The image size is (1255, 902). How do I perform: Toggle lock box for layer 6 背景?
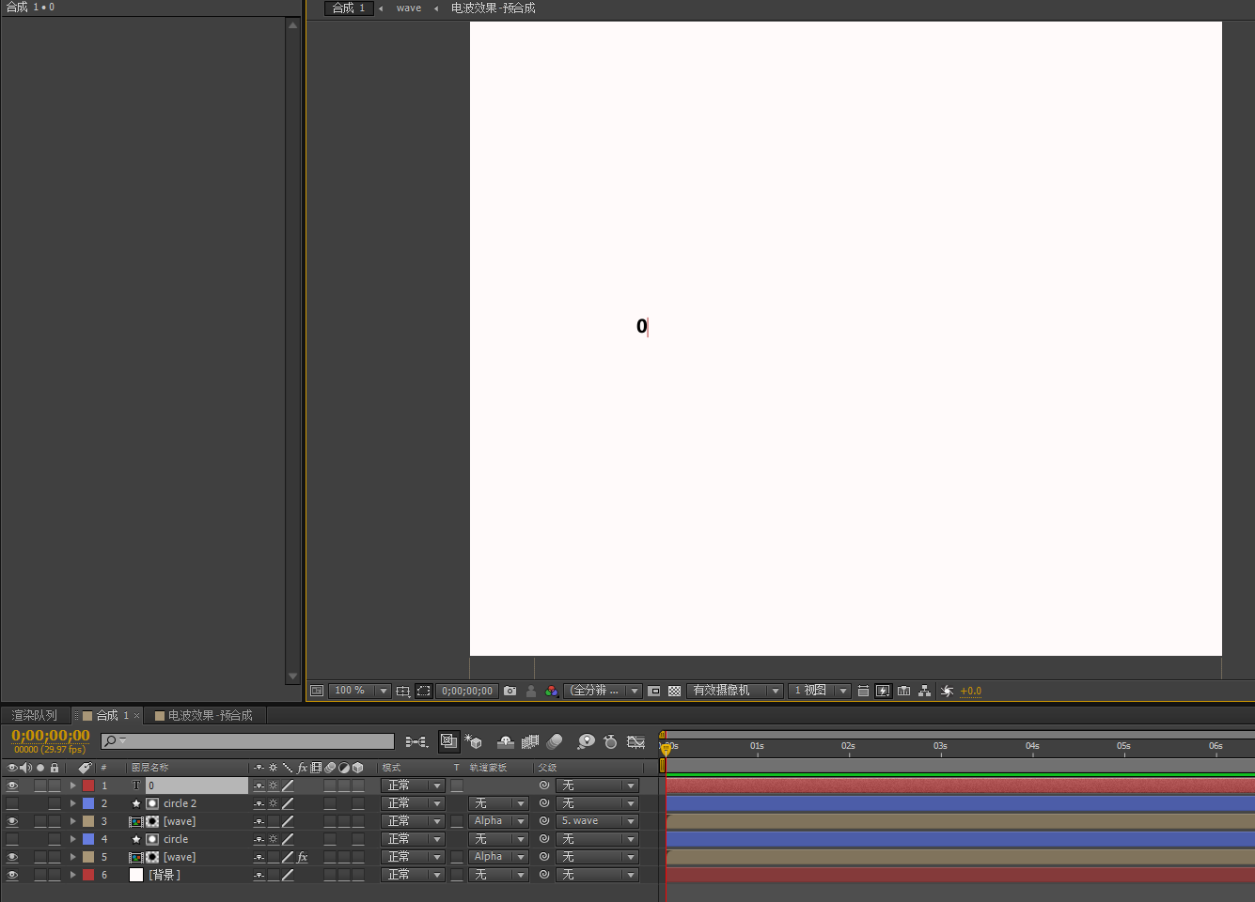coord(55,875)
